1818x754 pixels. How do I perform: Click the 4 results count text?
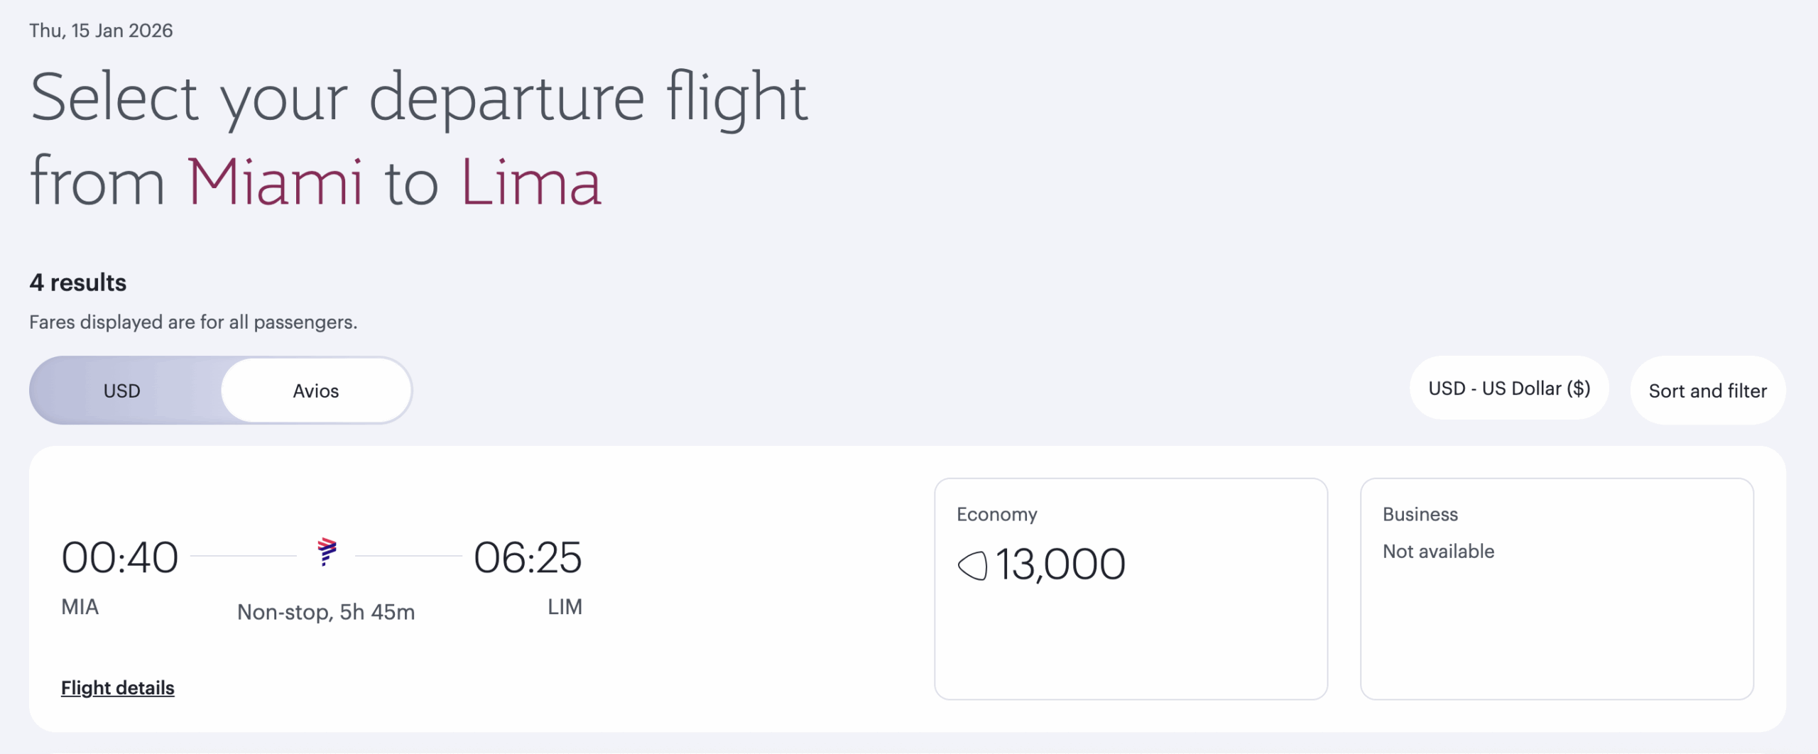[x=78, y=283]
